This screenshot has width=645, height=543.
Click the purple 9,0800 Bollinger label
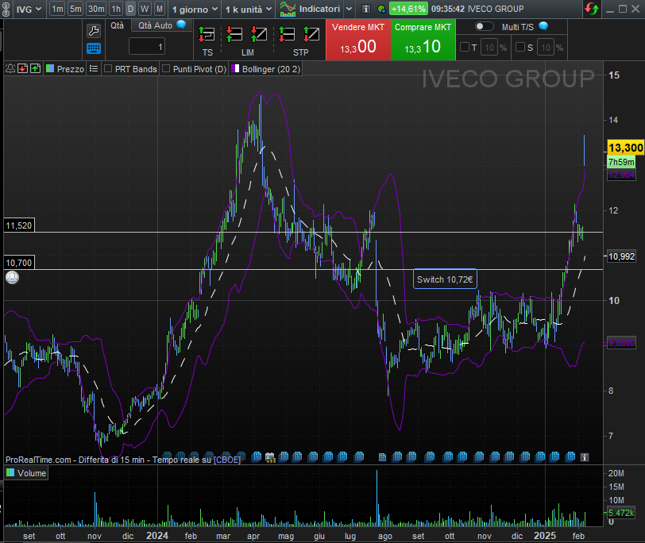point(621,343)
